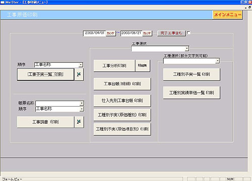Open the end date calendar button
The height and width of the screenshot is (181, 252).
(x=147, y=33)
